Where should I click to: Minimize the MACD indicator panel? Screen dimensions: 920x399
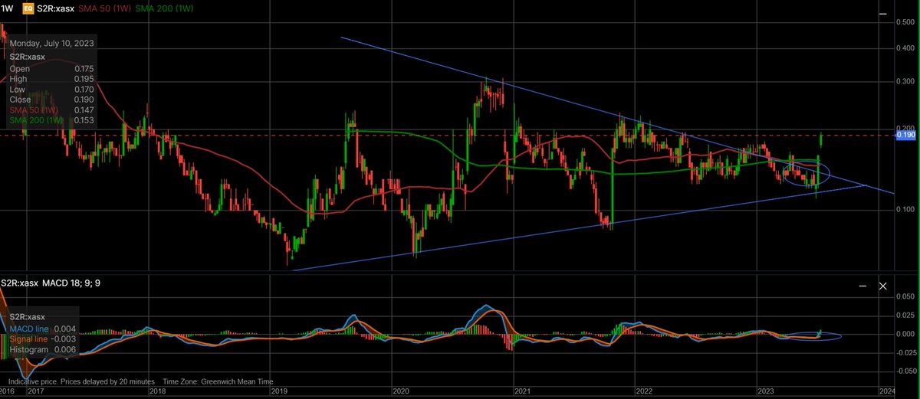point(863,286)
